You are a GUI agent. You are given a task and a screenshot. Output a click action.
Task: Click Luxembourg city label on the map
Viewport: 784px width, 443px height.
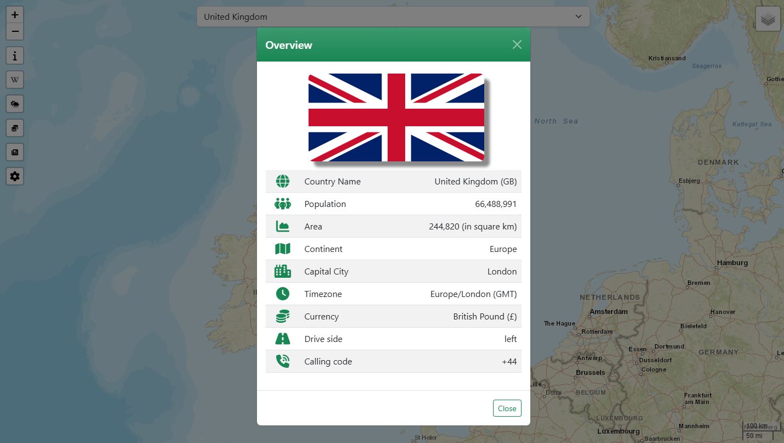pyautogui.click(x=619, y=431)
